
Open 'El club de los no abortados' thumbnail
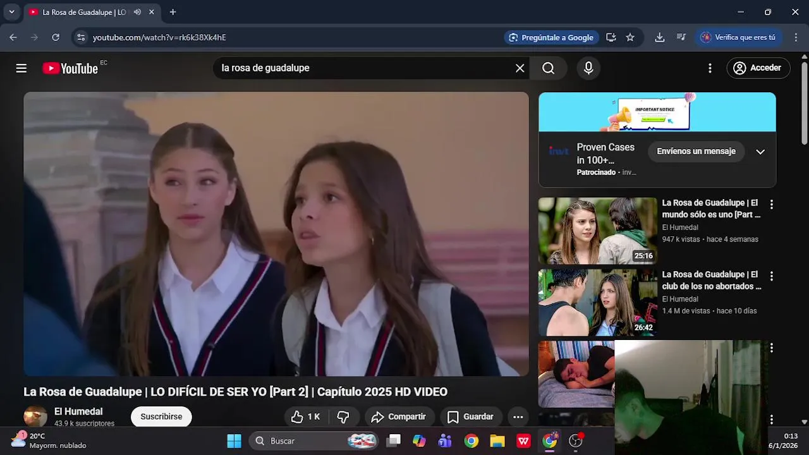598,303
